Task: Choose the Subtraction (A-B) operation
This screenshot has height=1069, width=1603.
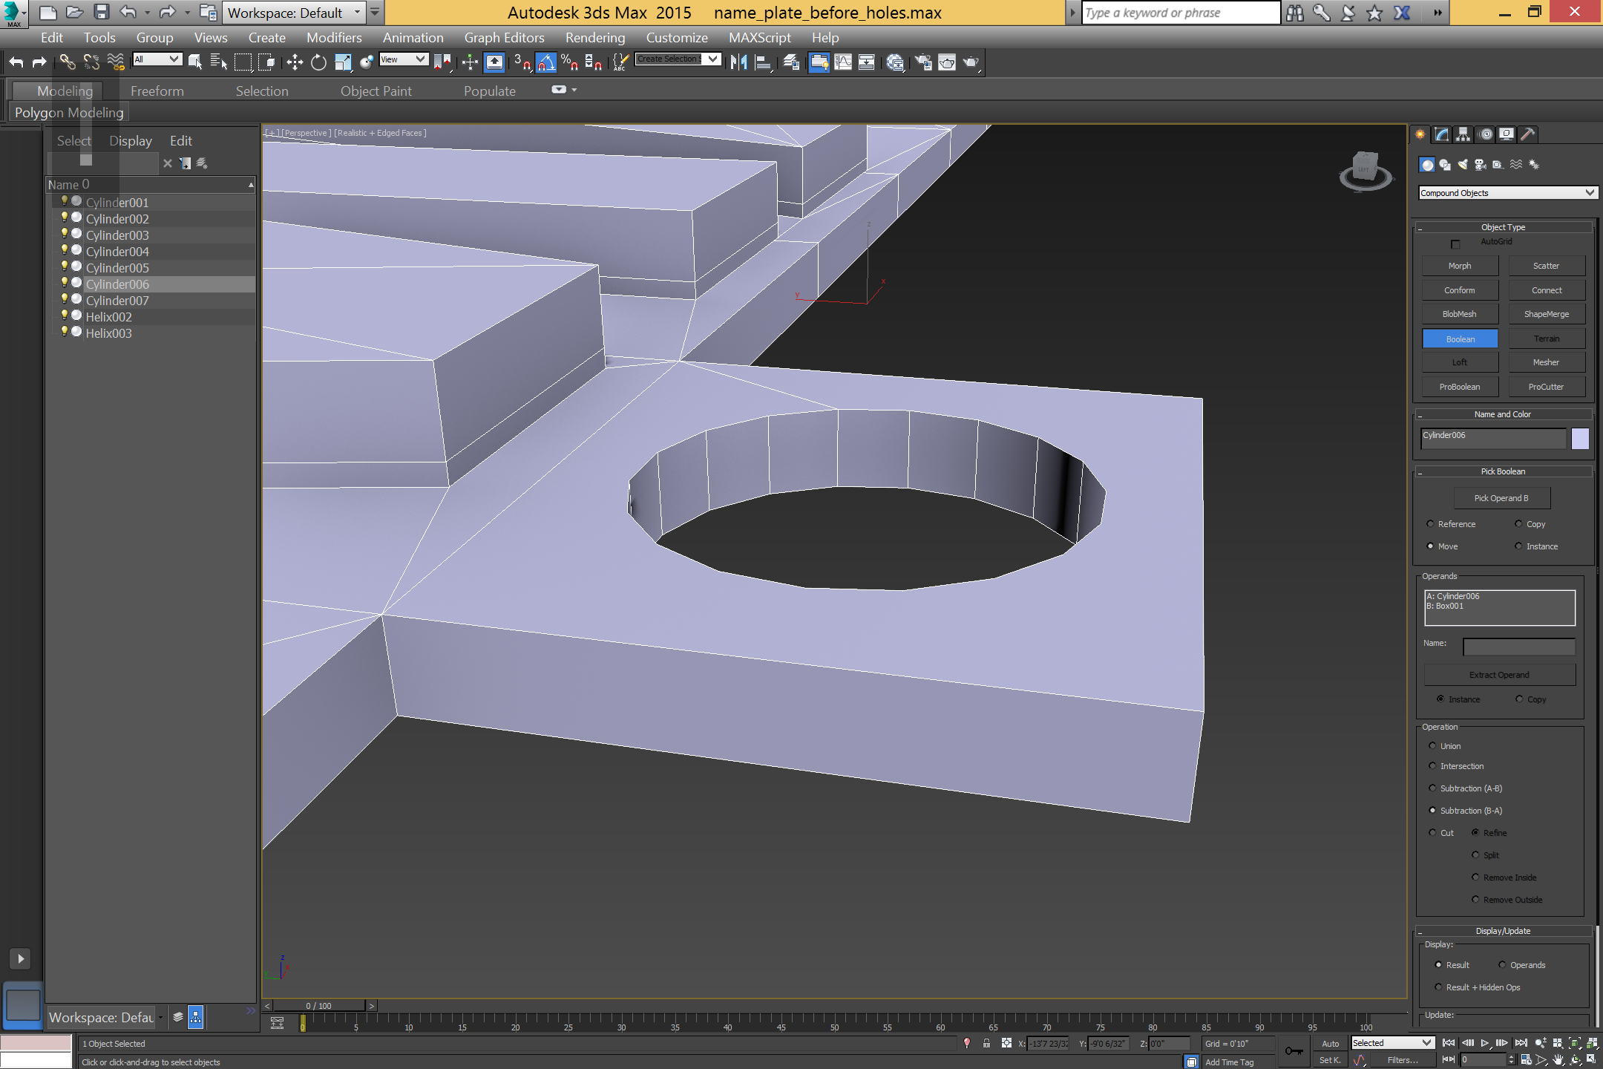Action: pos(1432,788)
